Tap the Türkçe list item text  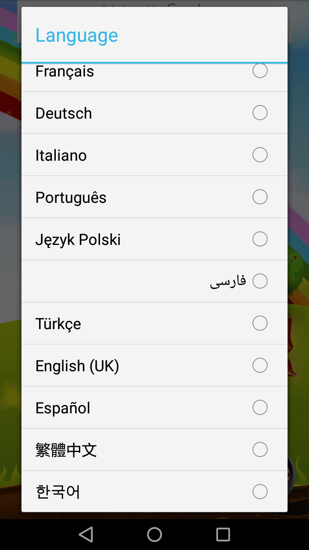point(58,324)
